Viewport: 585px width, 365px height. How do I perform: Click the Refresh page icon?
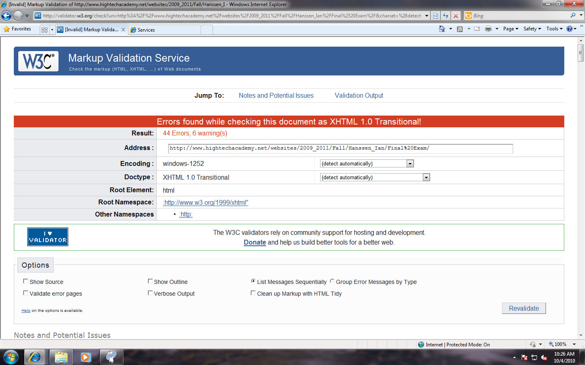[446, 16]
